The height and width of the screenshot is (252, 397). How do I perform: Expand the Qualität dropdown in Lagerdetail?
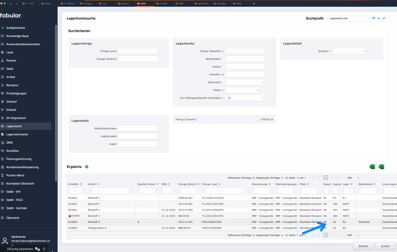349,51
